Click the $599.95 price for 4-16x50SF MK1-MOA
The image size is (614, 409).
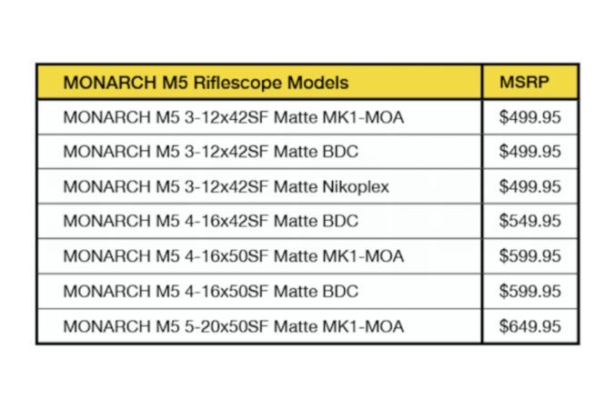coord(529,256)
